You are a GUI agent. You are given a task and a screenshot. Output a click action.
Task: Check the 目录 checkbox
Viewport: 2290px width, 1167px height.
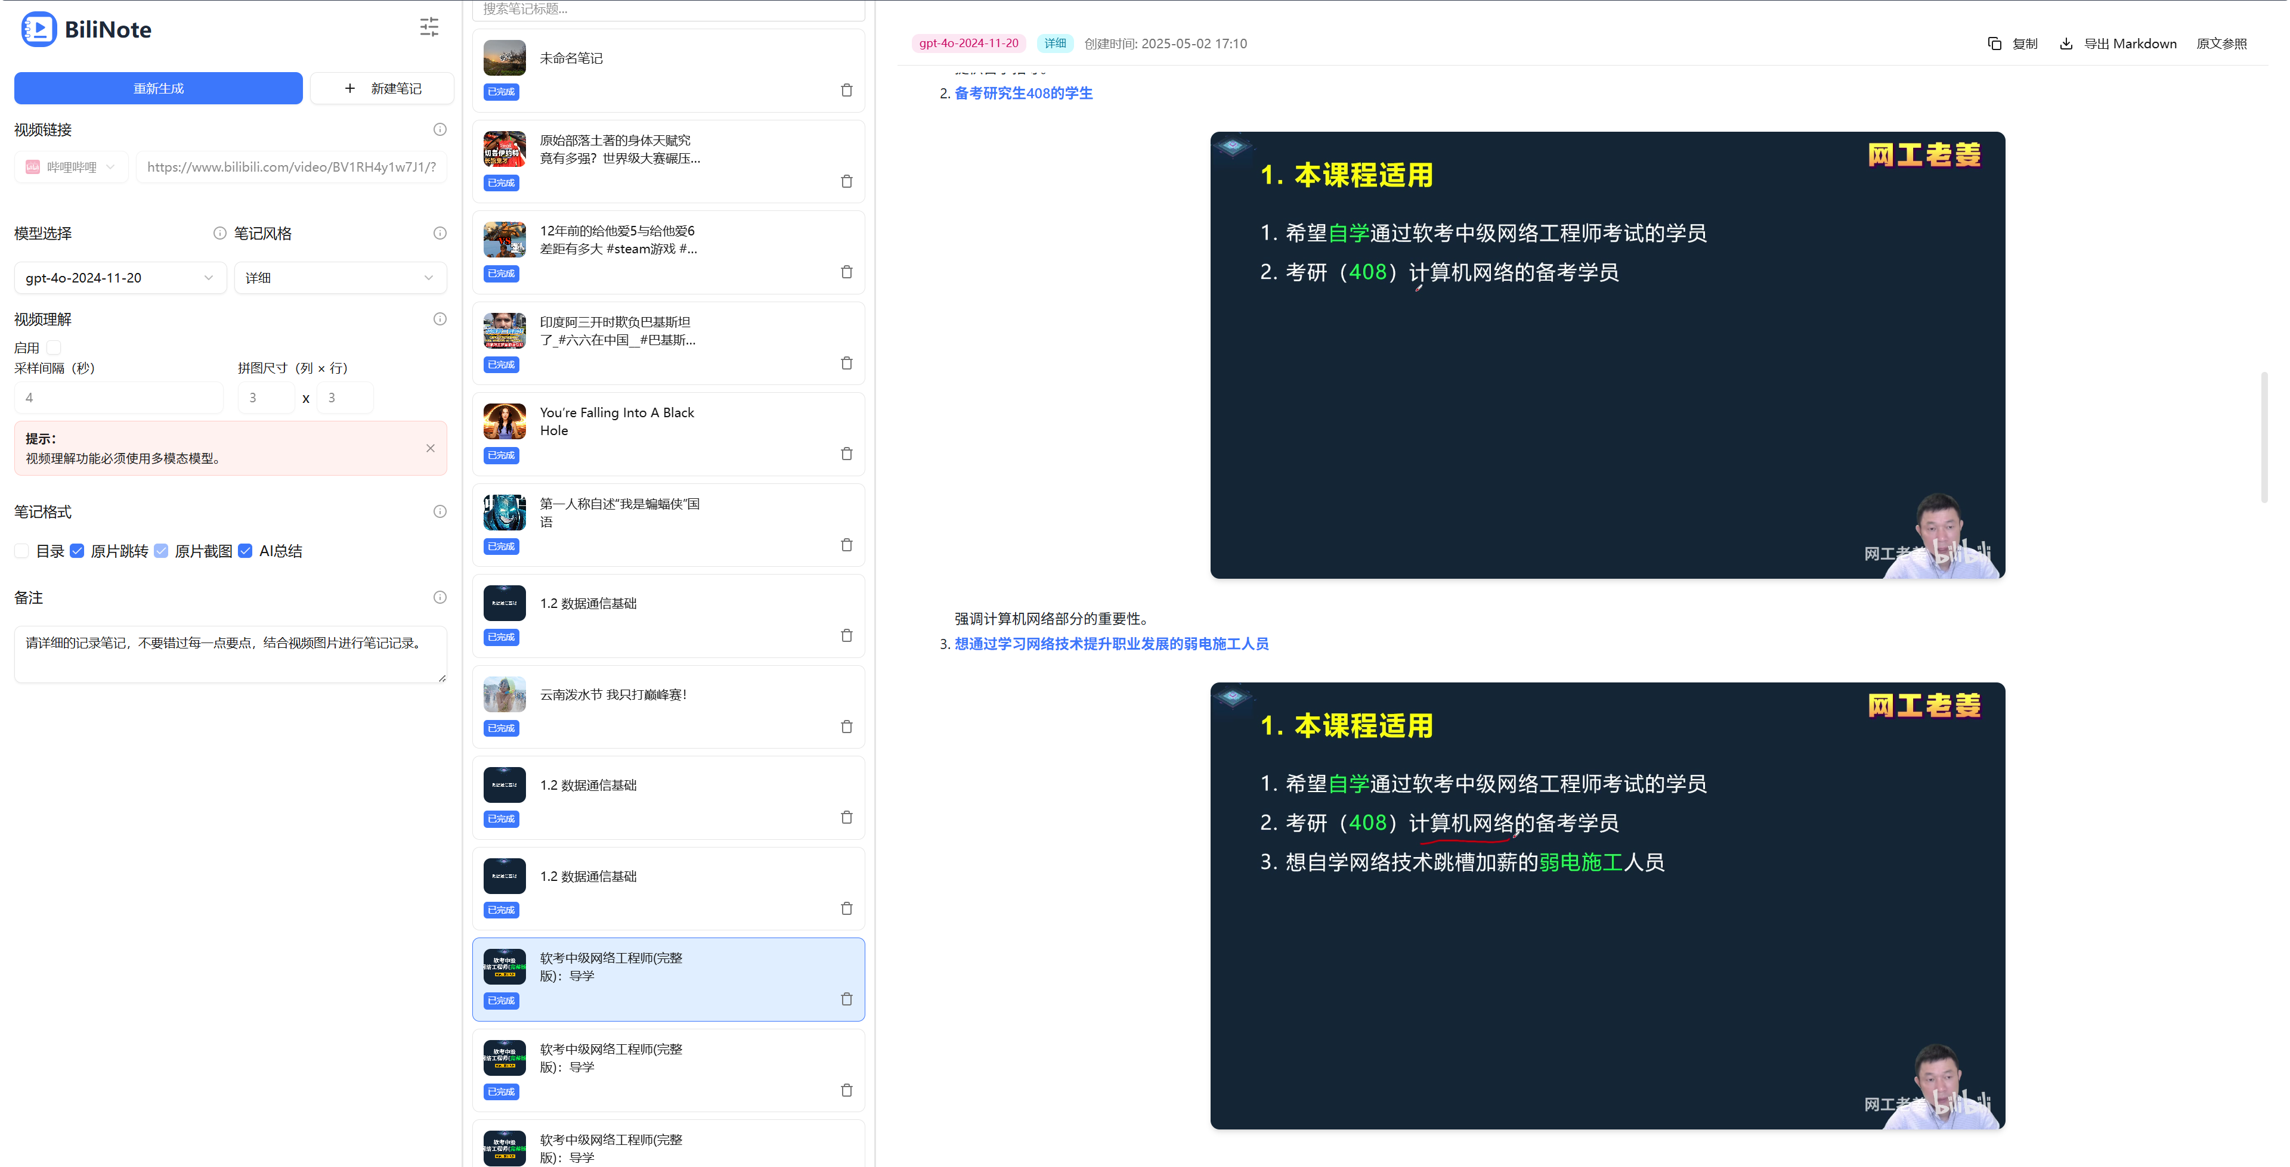[20, 551]
